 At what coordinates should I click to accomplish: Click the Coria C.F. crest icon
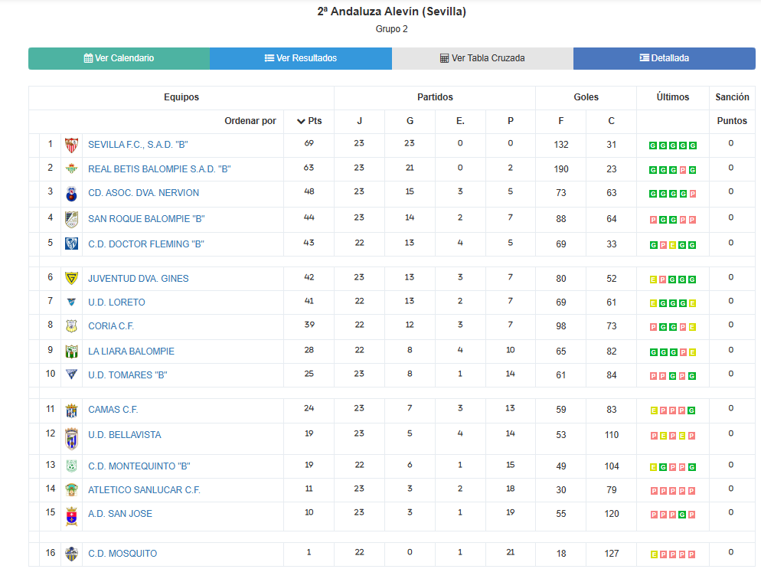pyautogui.click(x=71, y=326)
